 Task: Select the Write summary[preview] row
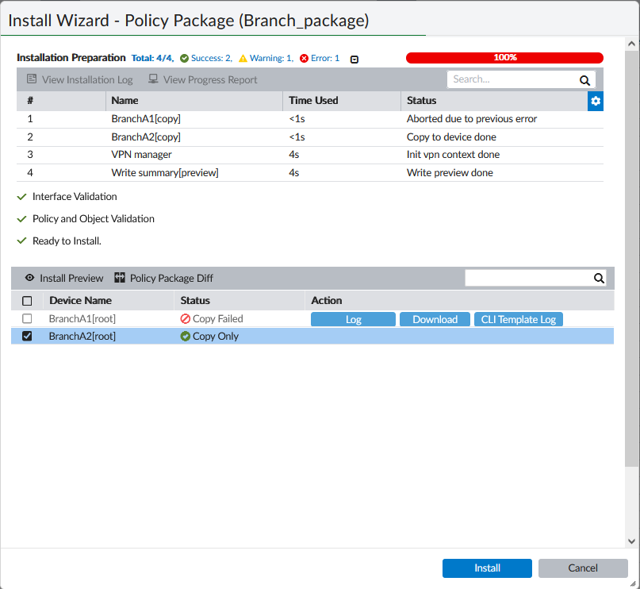310,173
